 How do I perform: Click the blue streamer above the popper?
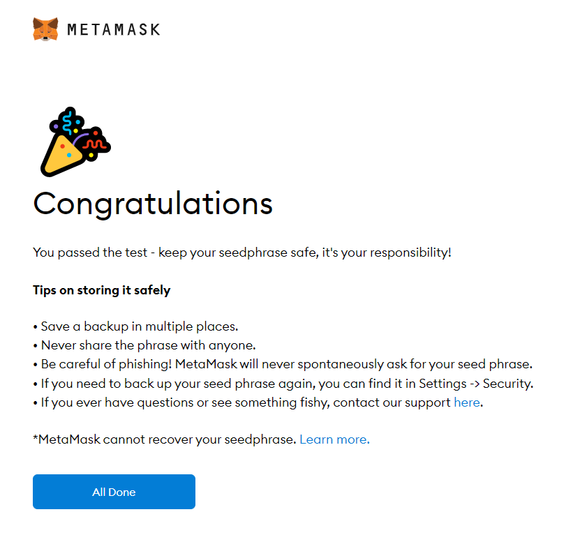(x=68, y=123)
